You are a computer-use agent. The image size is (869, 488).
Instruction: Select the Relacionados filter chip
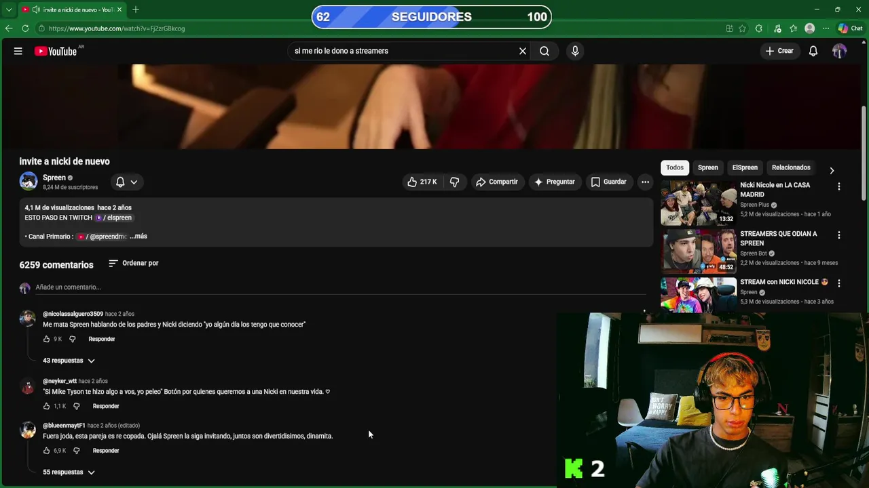pos(791,167)
